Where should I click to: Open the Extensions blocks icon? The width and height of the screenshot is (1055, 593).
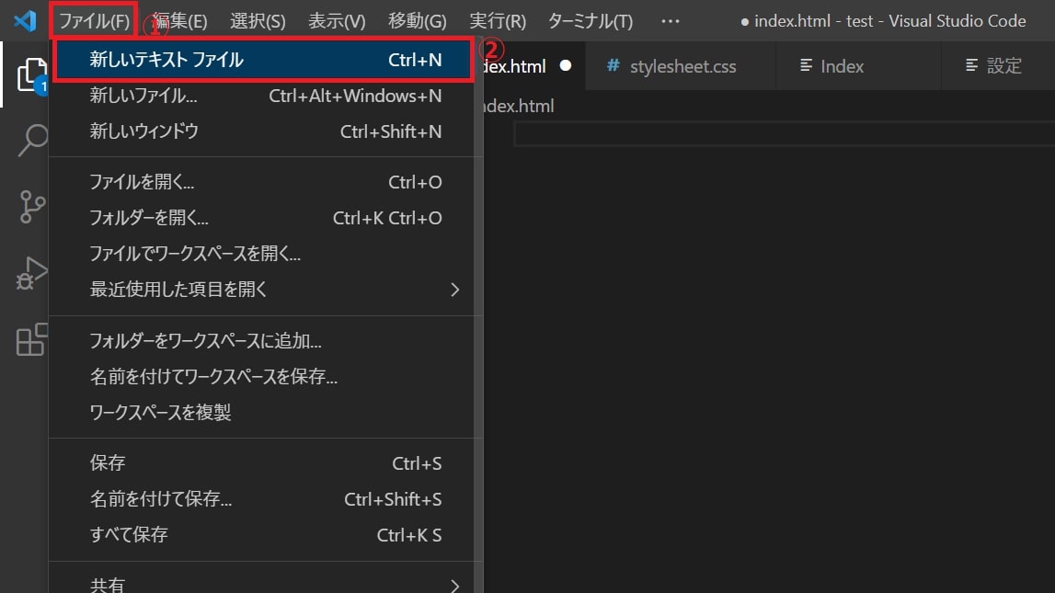point(31,339)
